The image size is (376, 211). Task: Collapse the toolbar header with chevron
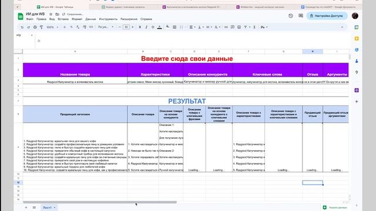(x=342, y=28)
